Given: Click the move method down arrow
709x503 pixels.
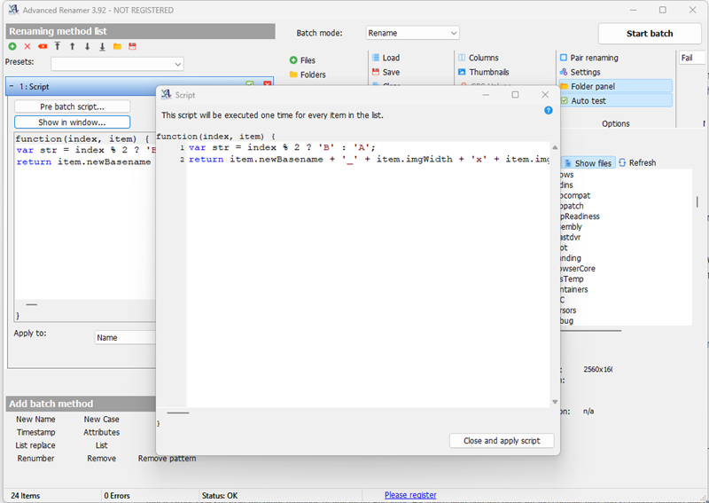Looking at the screenshot, I should (x=88, y=46).
